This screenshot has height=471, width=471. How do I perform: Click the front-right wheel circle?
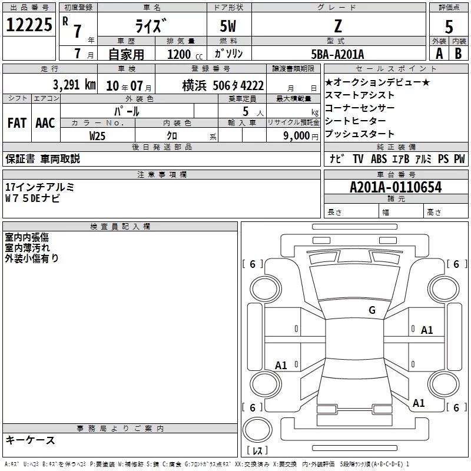pyautogui.click(x=444, y=290)
